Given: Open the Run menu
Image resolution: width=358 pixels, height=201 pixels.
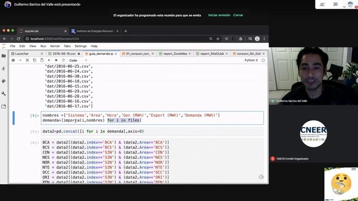Looking at the screenshot, I should pos(43,46).
